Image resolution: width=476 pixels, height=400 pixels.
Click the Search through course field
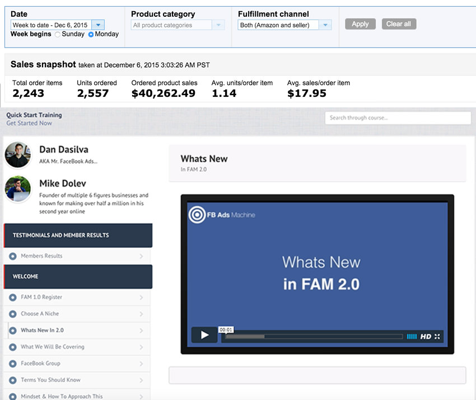pyautogui.click(x=398, y=117)
